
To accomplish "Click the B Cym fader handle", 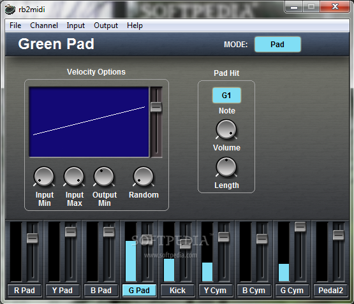I will (x=262, y=238).
